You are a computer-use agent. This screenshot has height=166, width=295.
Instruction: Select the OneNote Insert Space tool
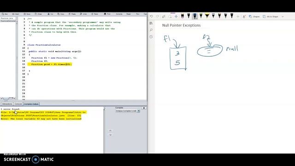tap(176, 17)
